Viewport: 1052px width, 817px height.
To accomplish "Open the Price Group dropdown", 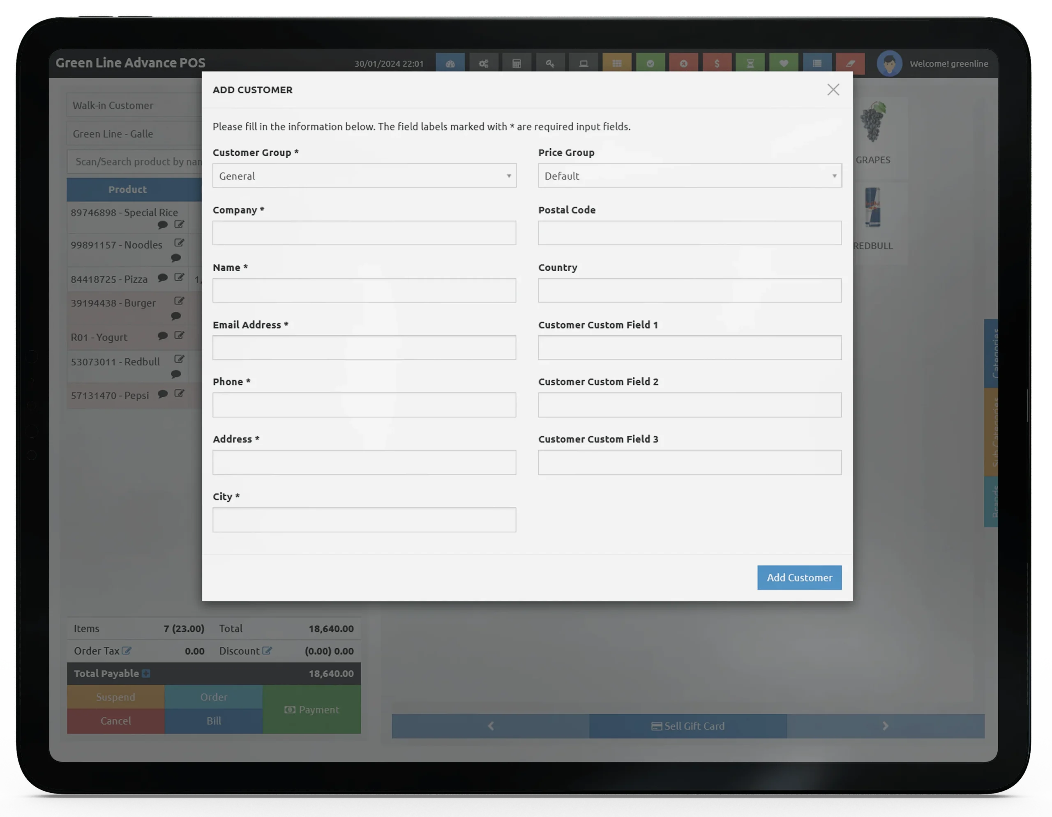I will pos(689,176).
